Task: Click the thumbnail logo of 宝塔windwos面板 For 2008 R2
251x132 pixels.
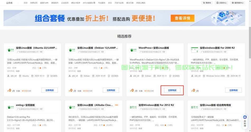Action: 195,50
